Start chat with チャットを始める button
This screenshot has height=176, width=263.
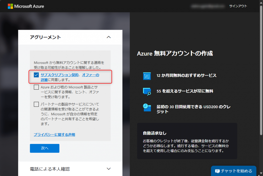point(234,171)
